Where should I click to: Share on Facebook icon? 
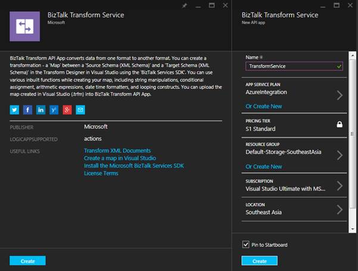[27, 110]
